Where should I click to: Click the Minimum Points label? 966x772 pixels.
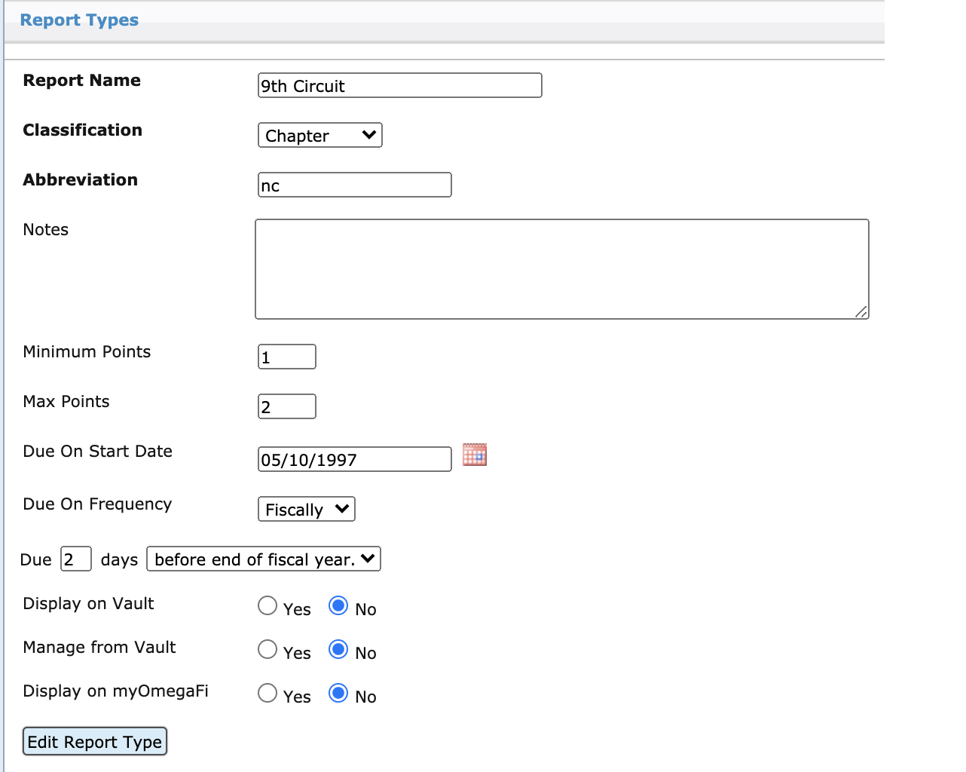tap(87, 351)
